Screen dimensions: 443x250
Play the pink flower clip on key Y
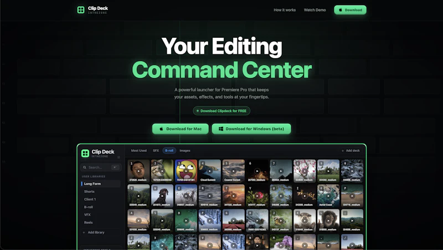[257, 196]
